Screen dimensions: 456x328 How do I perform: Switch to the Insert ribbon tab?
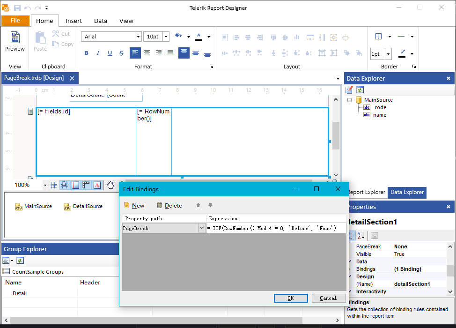tap(74, 21)
